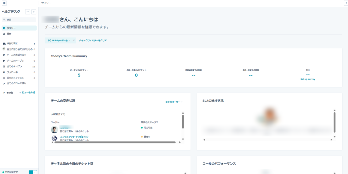348x174 pixels.
Task: Click the open tickets count 5
Action: pyautogui.click(x=79, y=75)
